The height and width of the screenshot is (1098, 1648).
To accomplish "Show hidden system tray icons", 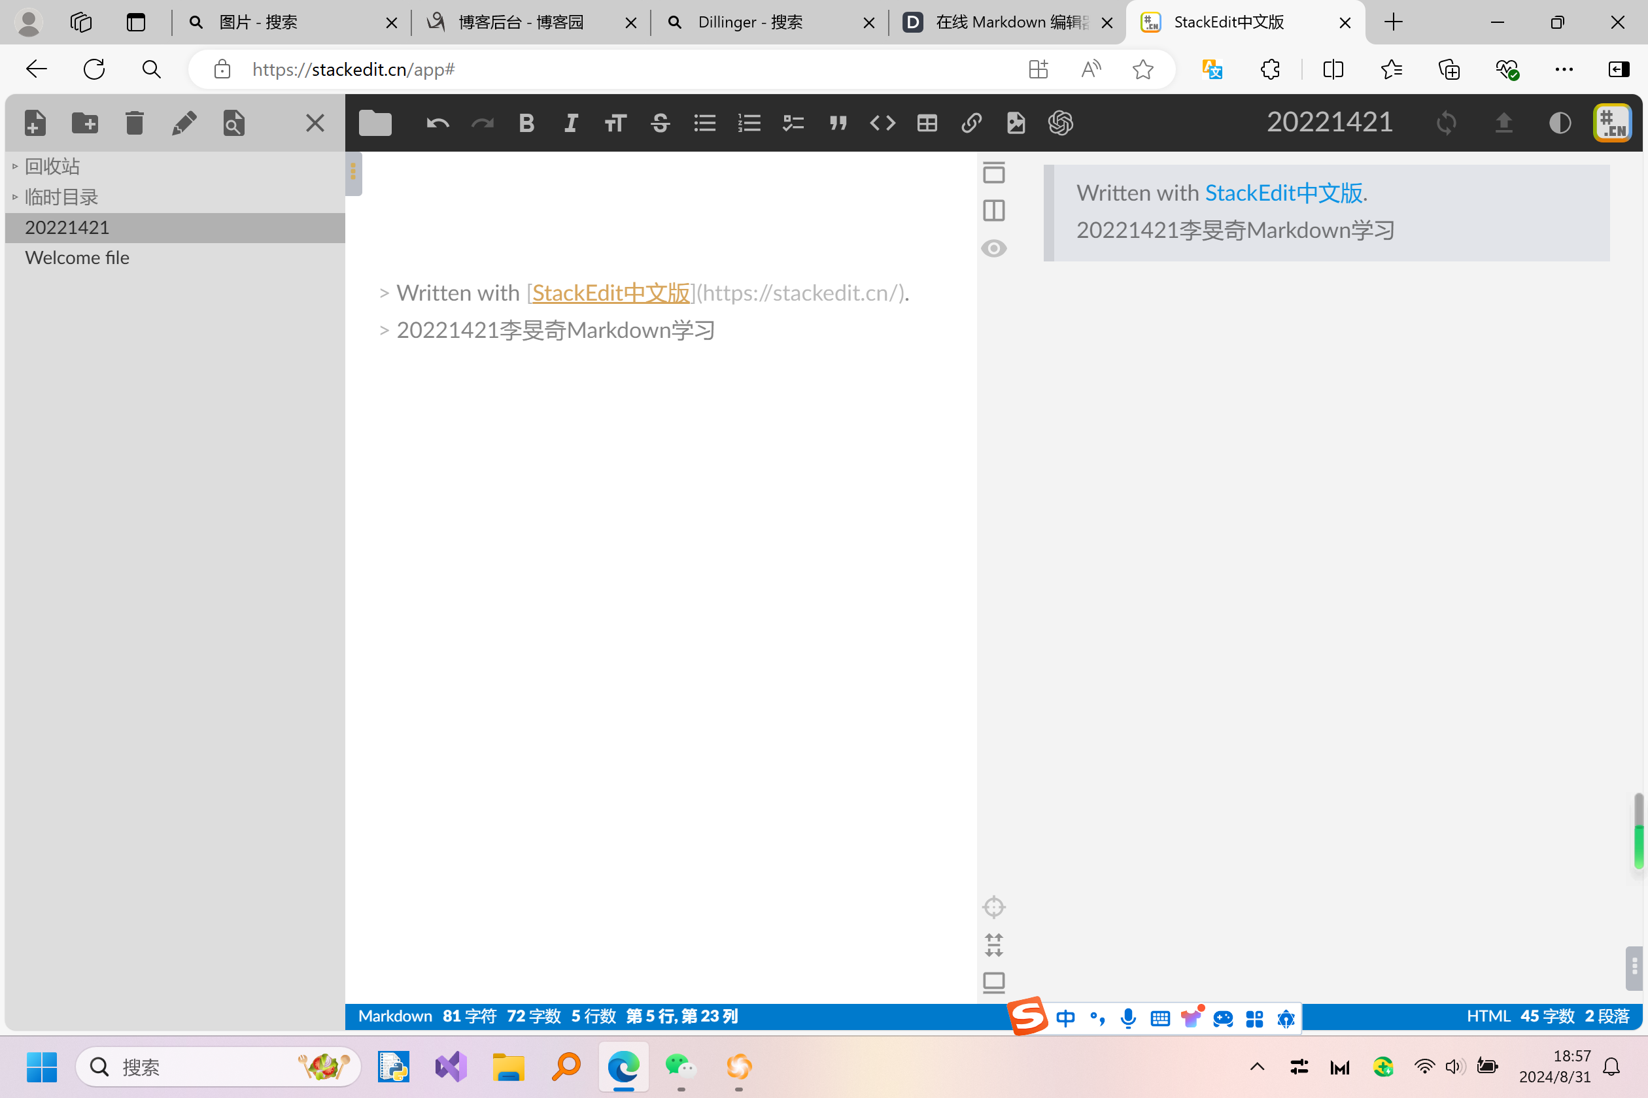I will (x=1257, y=1067).
